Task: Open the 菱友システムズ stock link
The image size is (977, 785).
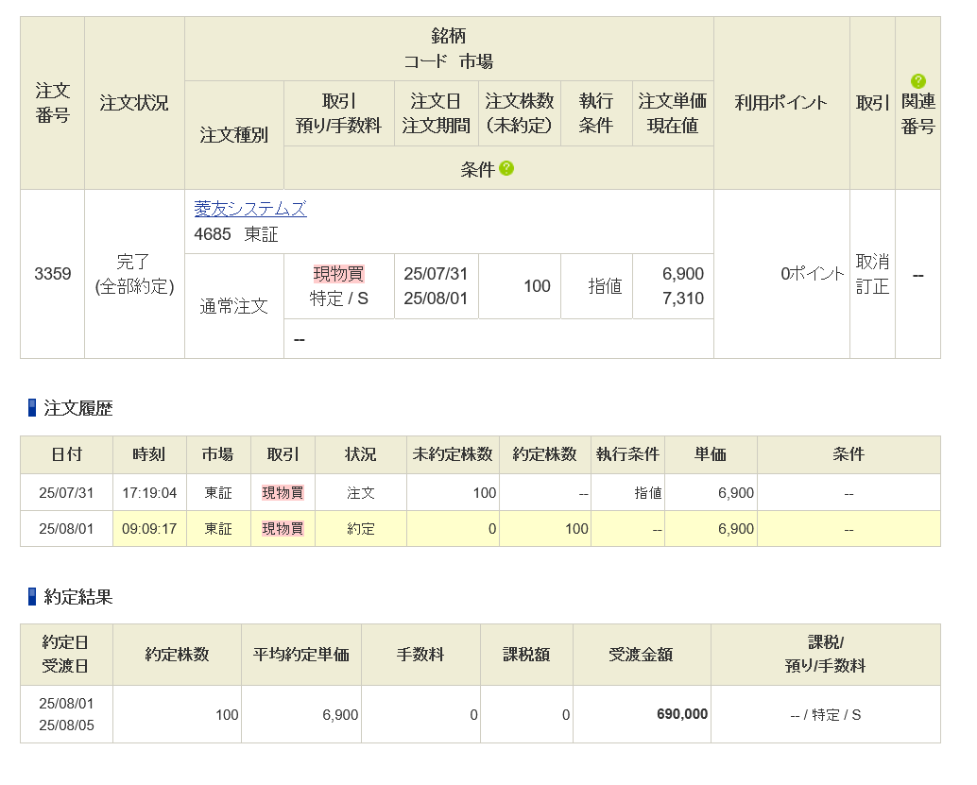Action: coord(249,209)
